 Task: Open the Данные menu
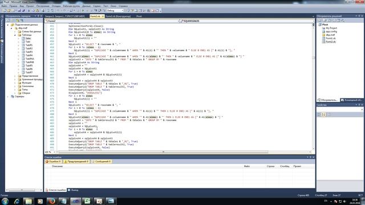(86, 6)
